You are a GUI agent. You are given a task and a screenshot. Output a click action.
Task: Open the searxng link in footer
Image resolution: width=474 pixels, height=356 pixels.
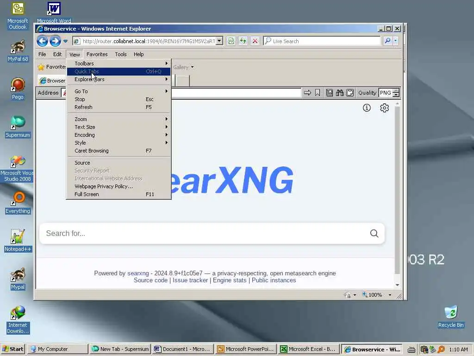click(x=138, y=273)
